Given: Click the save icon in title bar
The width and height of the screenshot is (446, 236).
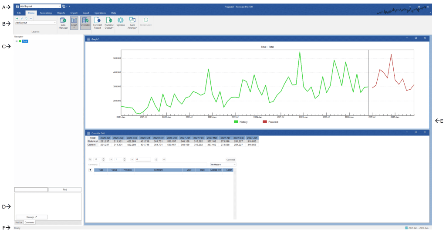Looking at the screenshot, I should coord(17,7).
